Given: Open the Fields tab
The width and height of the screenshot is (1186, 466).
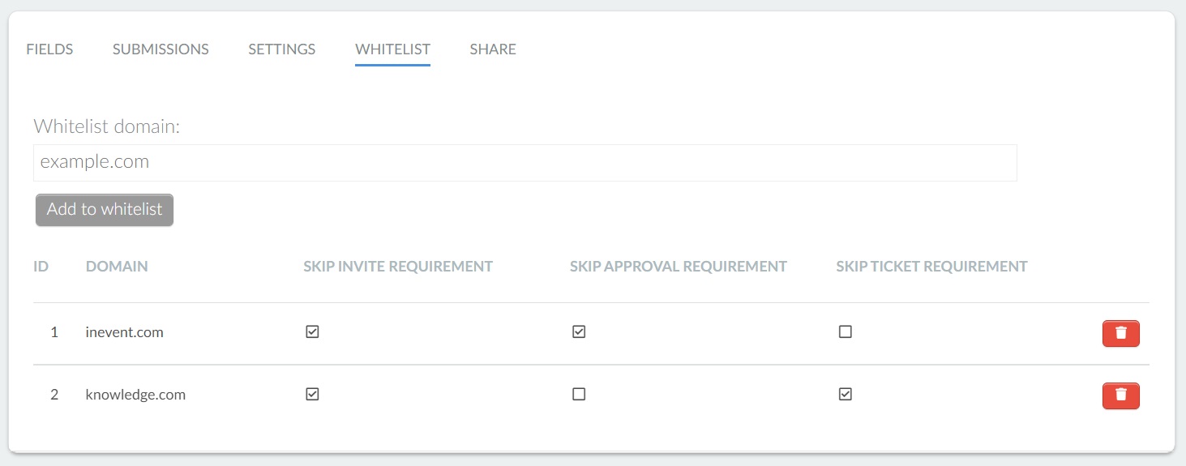Looking at the screenshot, I should pyautogui.click(x=49, y=49).
